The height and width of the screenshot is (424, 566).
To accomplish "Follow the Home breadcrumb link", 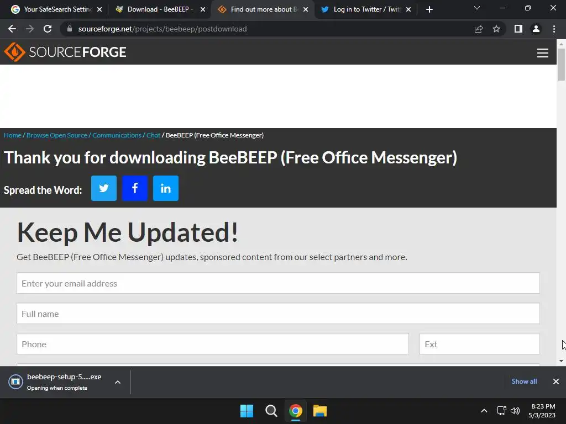I will point(13,135).
